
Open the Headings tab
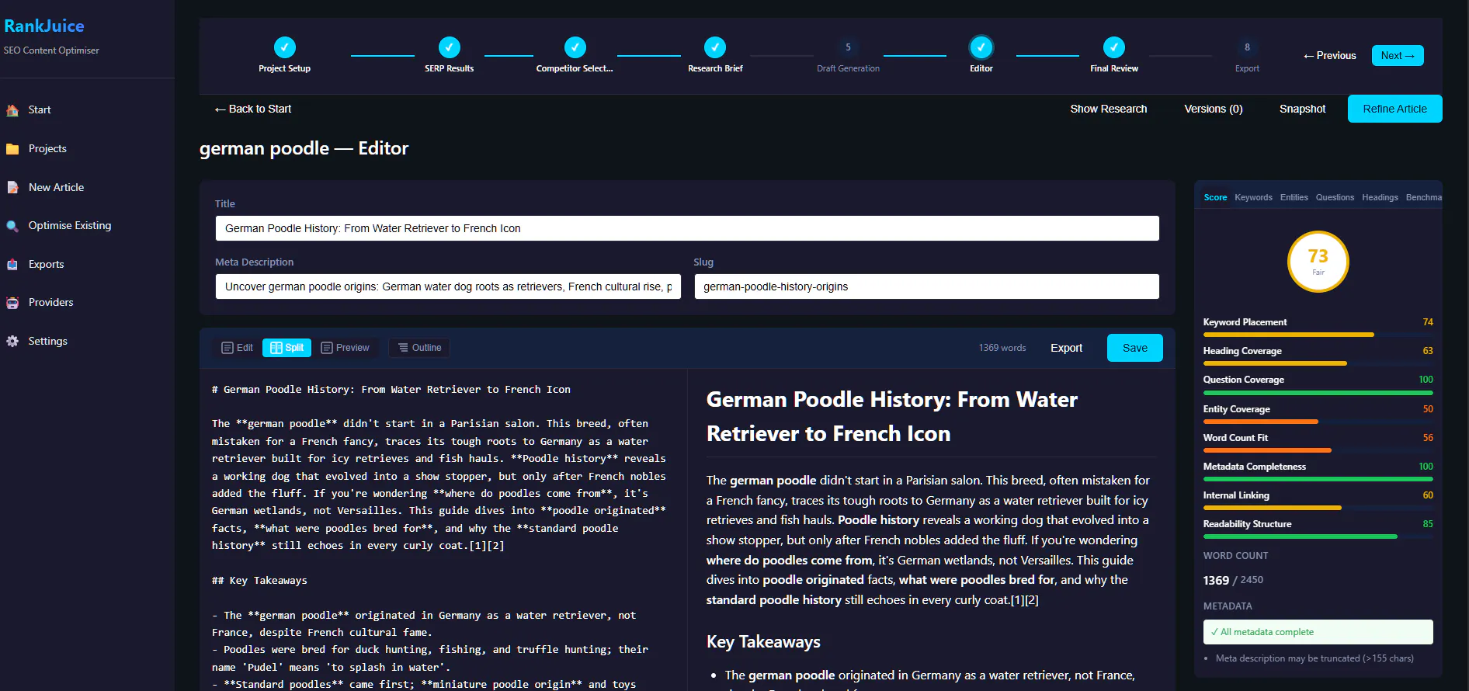[x=1380, y=197]
